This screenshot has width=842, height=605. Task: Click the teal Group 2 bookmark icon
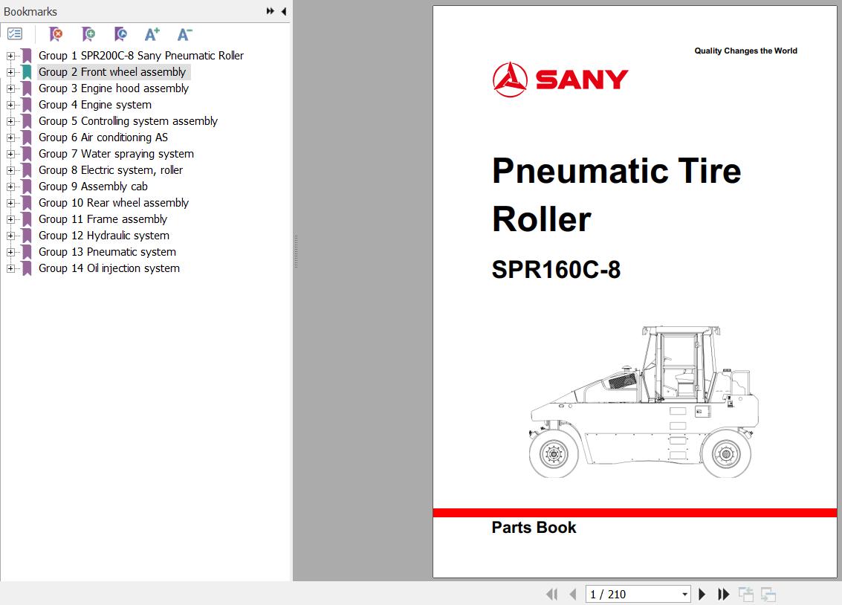click(26, 72)
